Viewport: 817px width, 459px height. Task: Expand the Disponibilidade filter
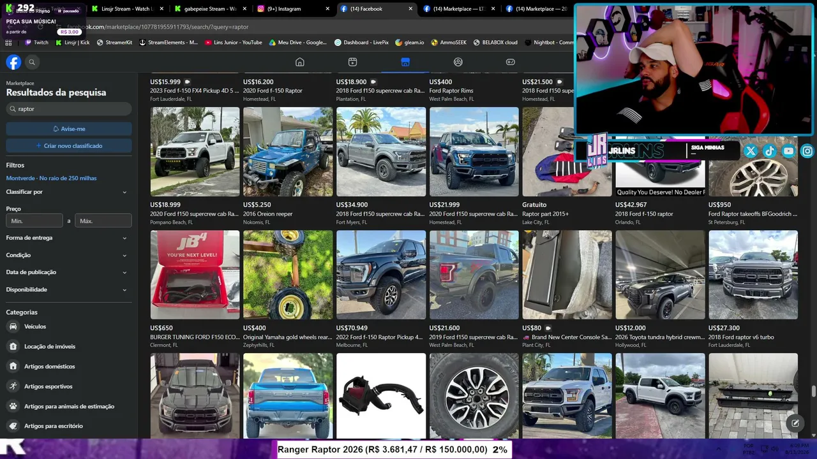[x=66, y=289]
